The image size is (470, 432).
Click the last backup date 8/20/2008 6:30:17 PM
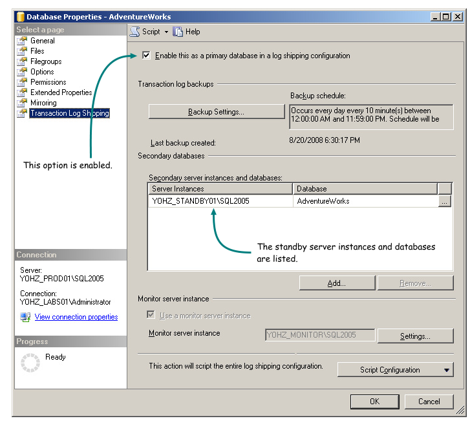point(325,140)
